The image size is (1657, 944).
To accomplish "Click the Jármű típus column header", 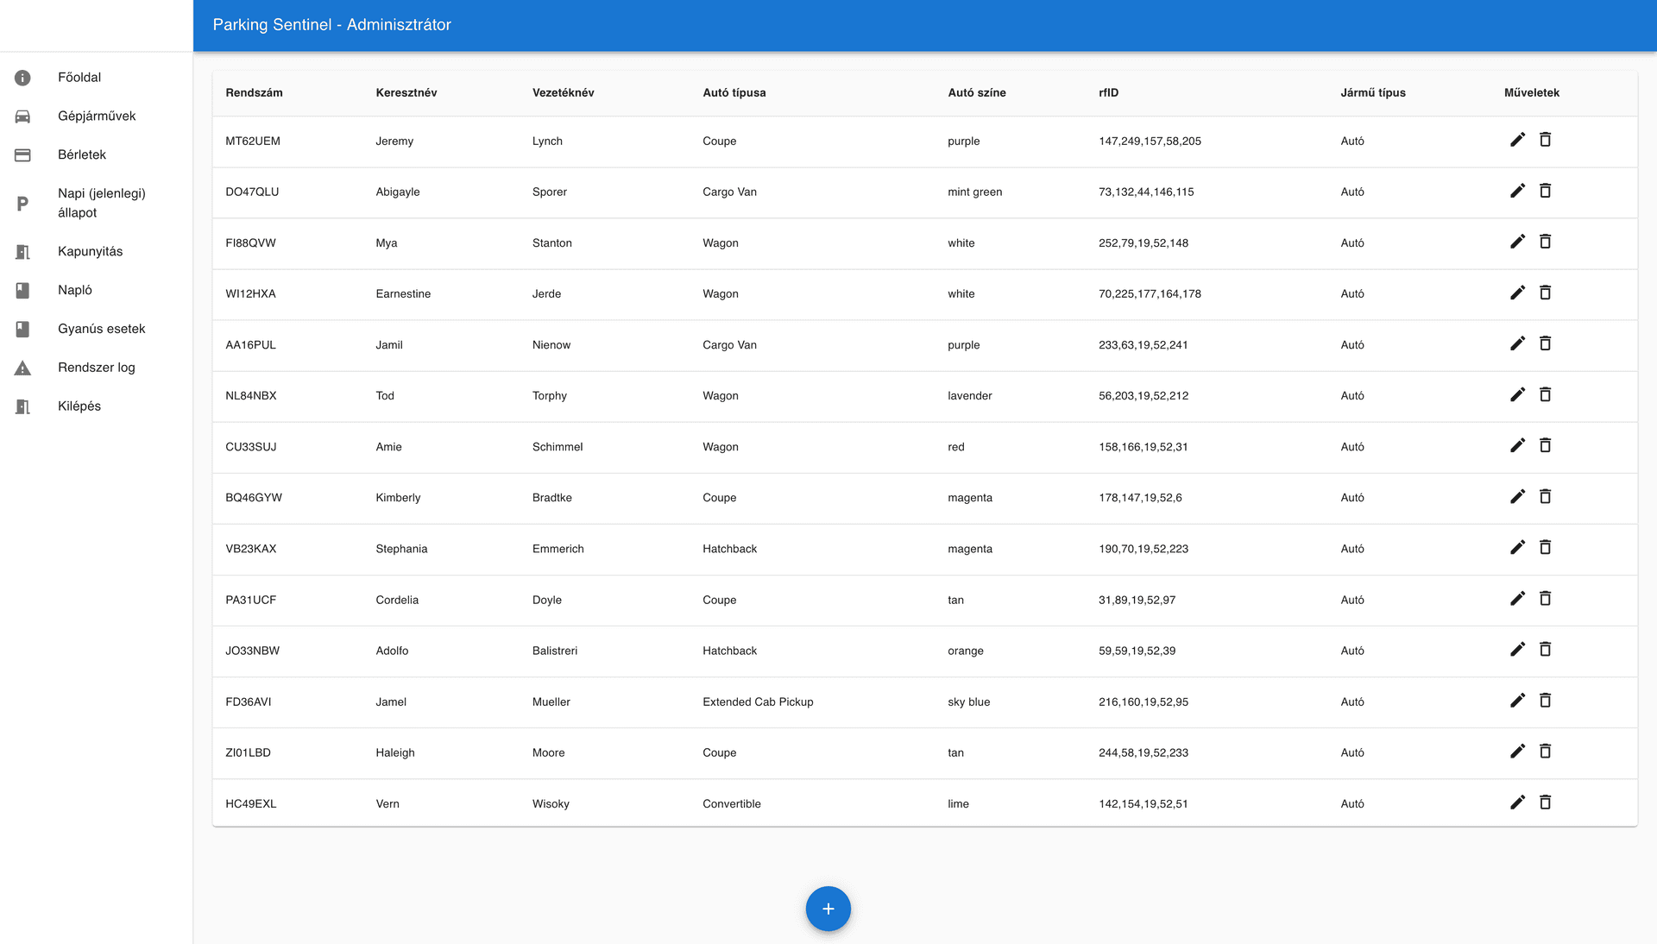I will [x=1373, y=93].
